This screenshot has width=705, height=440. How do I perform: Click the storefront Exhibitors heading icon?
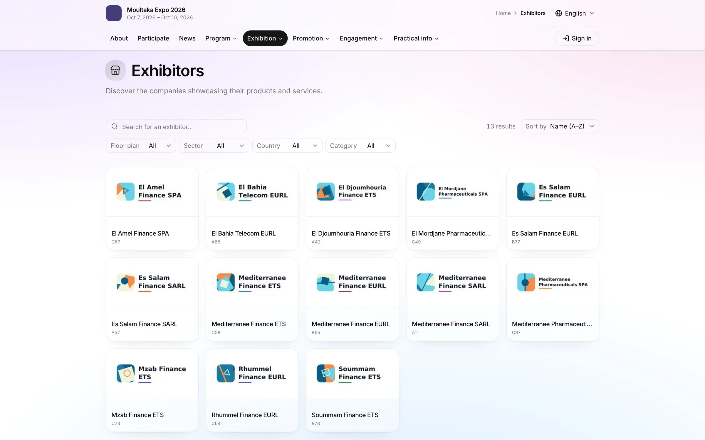tap(115, 70)
